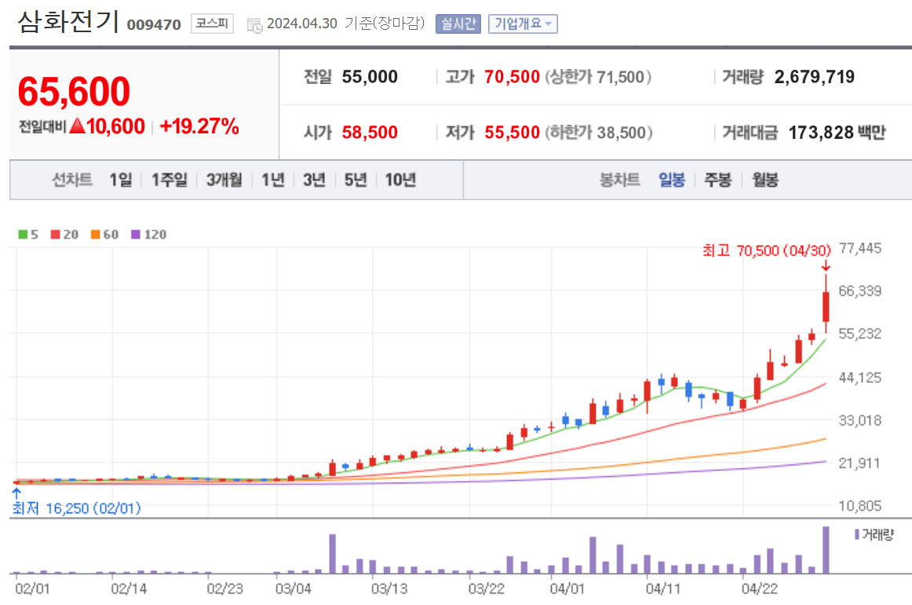Click the high price 70,500 value
This screenshot has height=605, width=912.
(512, 77)
